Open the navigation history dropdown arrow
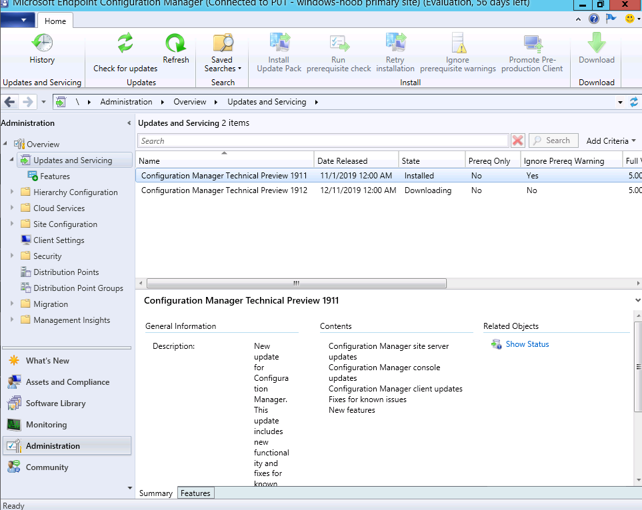Image resolution: width=642 pixels, height=510 pixels. tap(43, 102)
